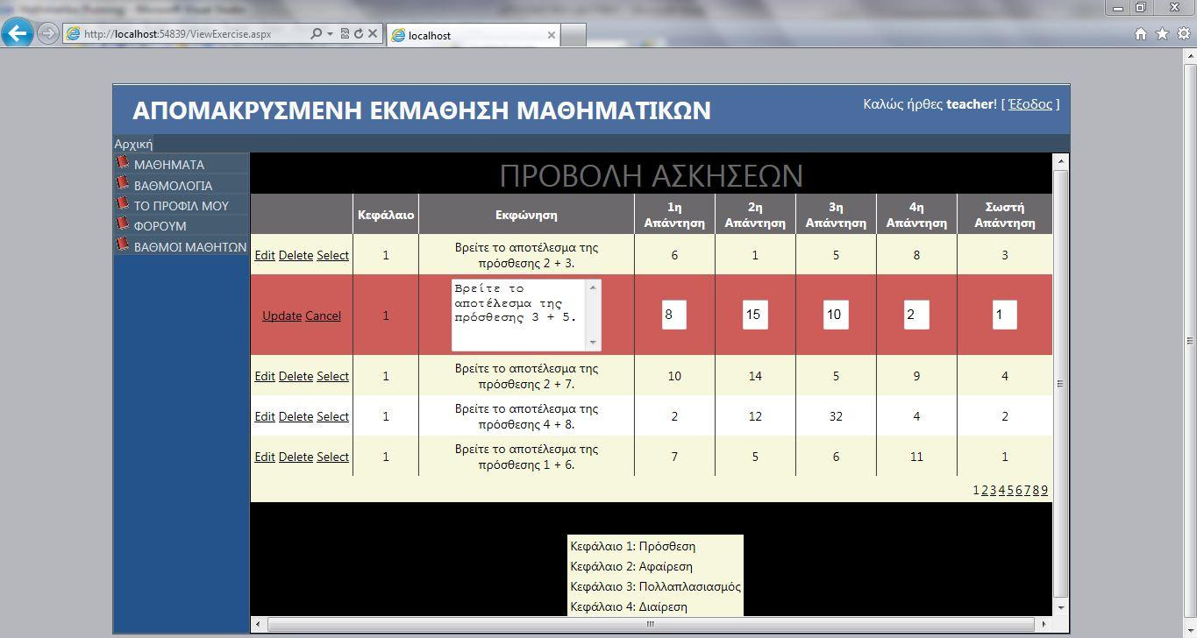Select the localhost browser tab
Viewport: 1197px width, 638px height.
474,35
